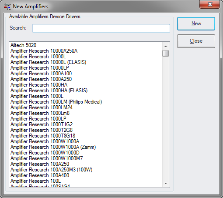This screenshot has height=198, width=223.
Task: Click the scrollbar up arrow
Action: click(x=166, y=46)
